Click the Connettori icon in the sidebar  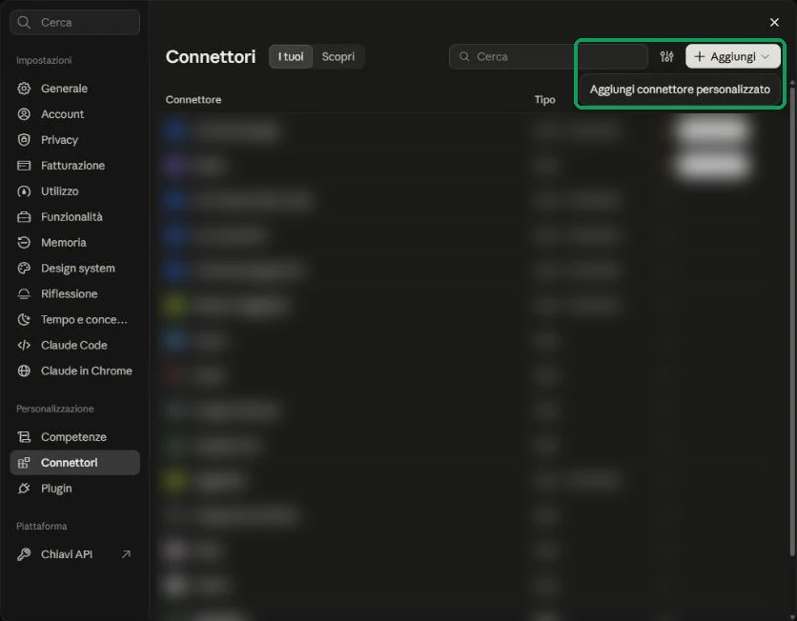tap(24, 463)
